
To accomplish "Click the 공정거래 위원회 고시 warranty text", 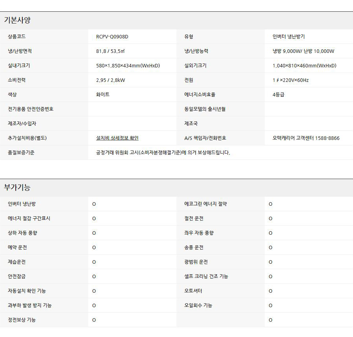I will pos(163,152).
